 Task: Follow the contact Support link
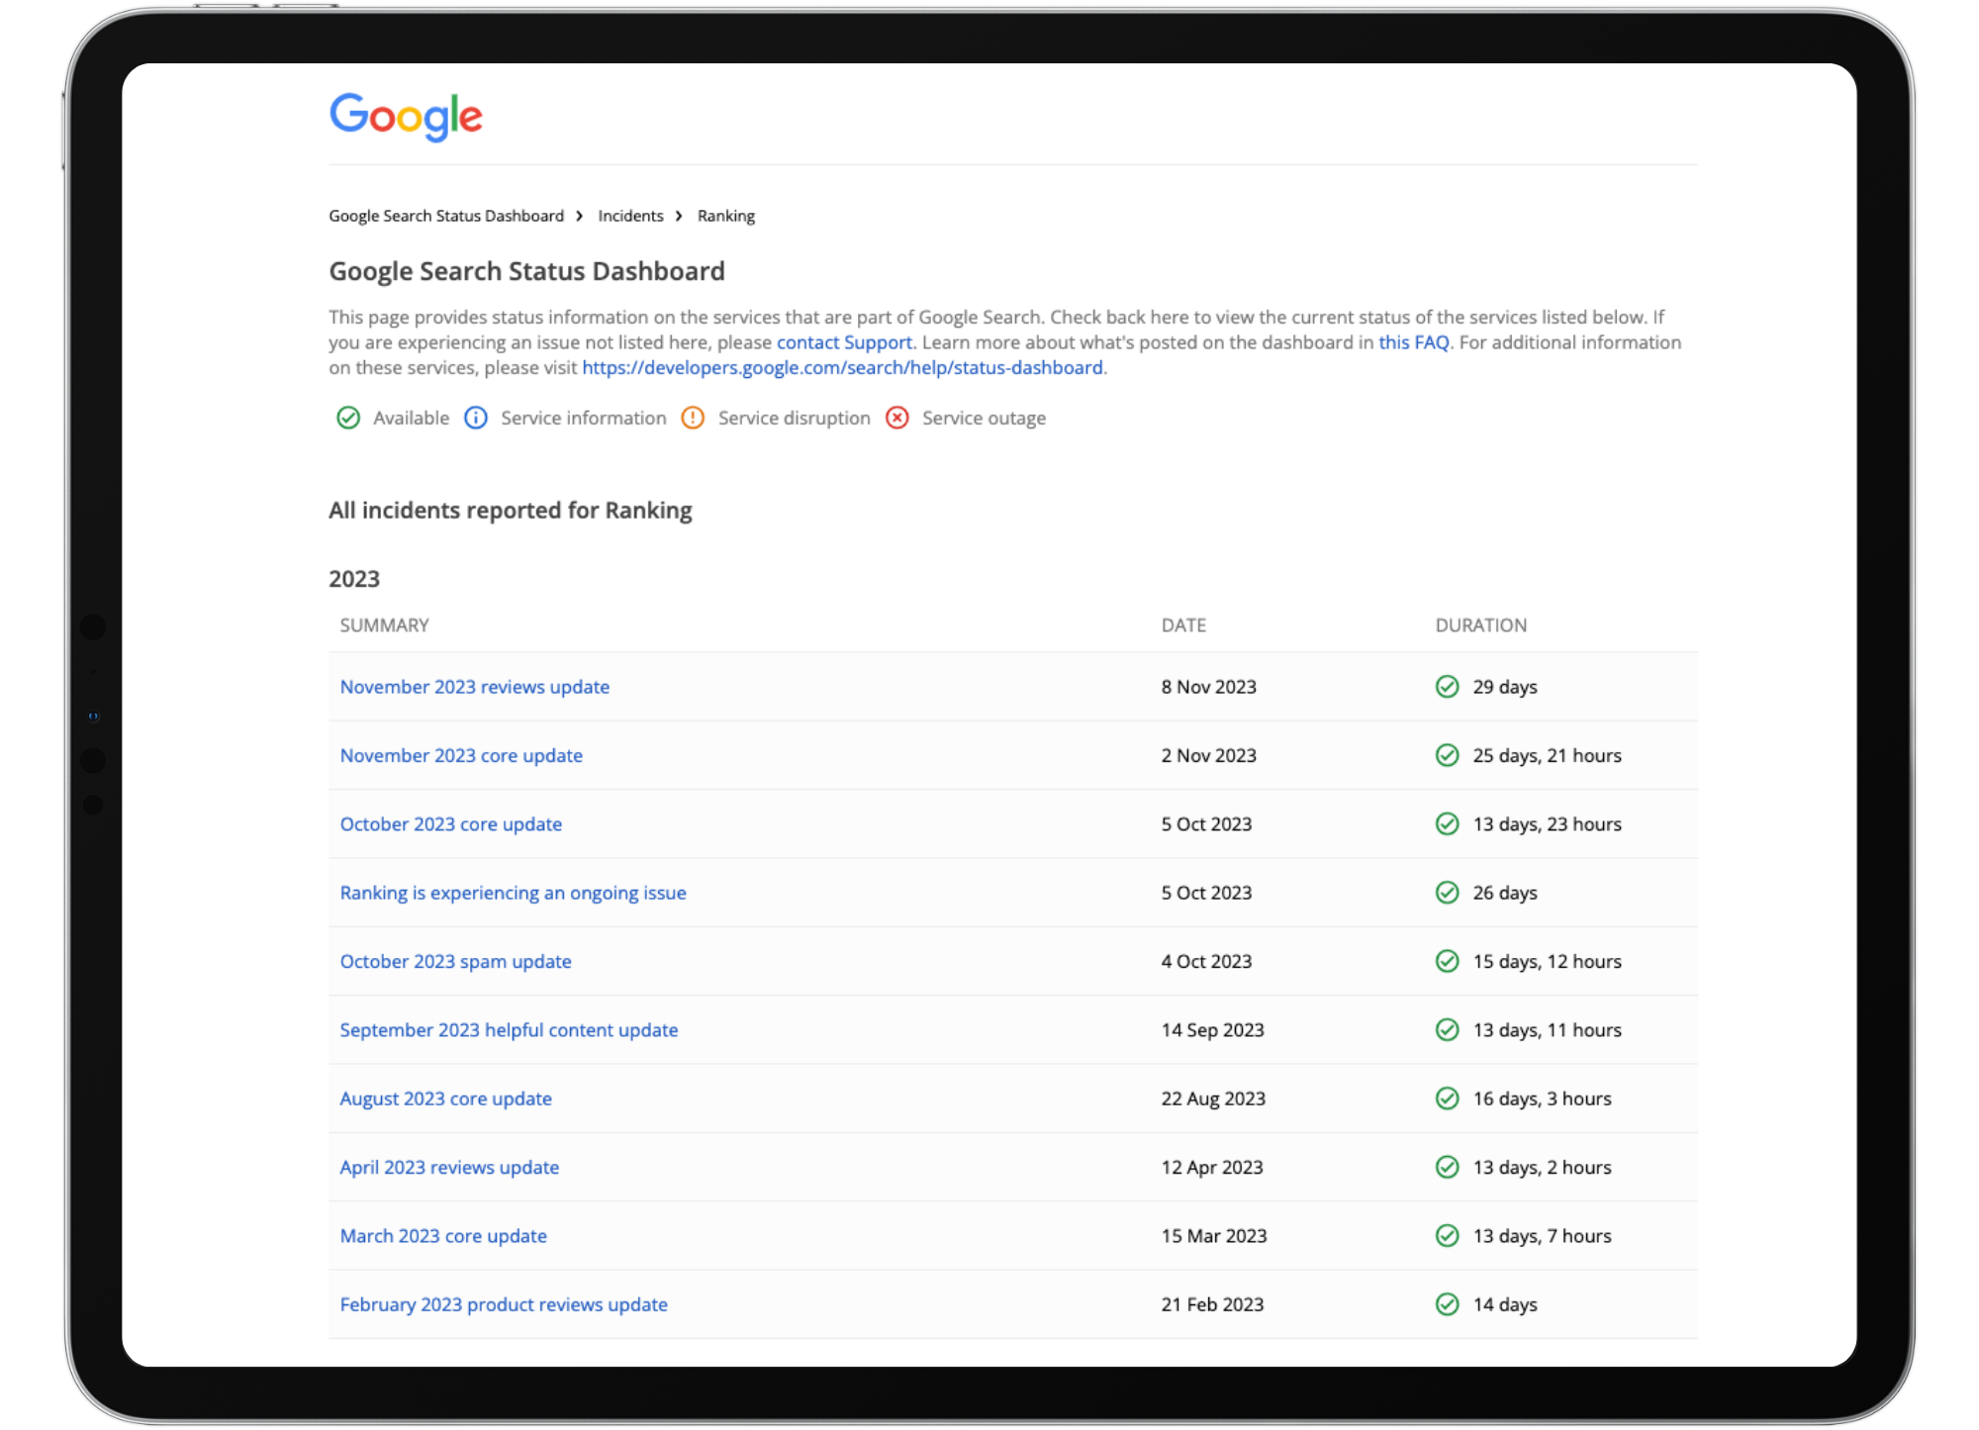pos(844,342)
